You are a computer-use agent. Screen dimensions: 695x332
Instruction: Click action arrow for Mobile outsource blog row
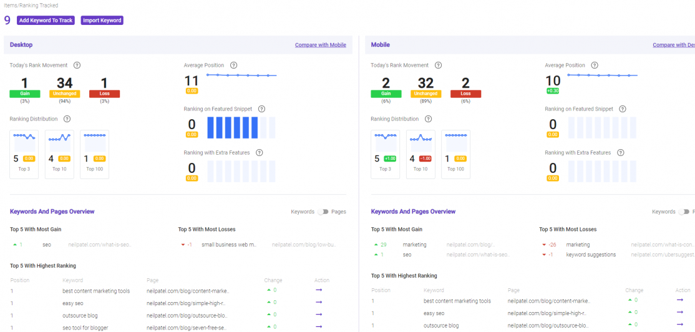[680, 325]
